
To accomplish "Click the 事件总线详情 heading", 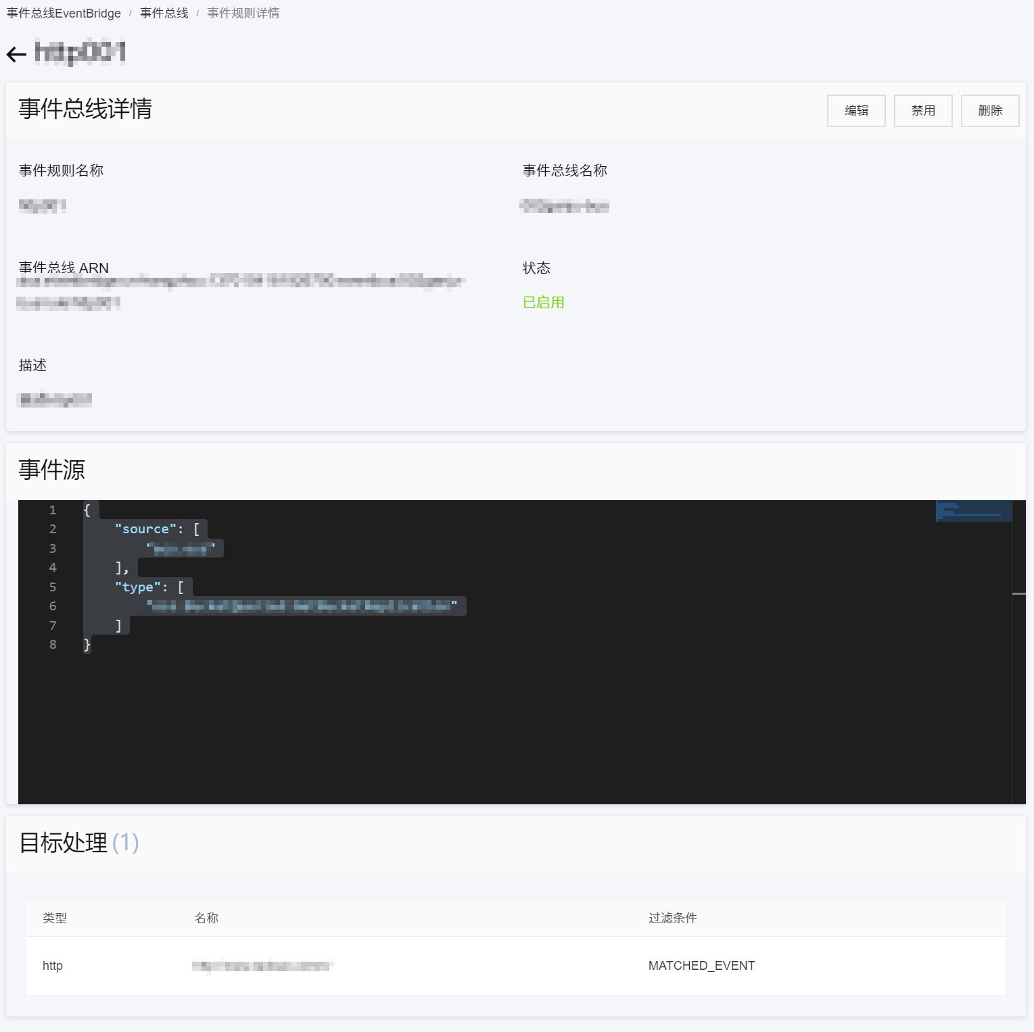I will [x=85, y=109].
